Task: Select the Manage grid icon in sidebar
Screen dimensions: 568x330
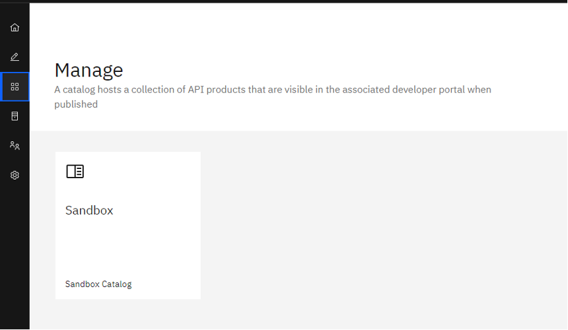Action: point(15,86)
